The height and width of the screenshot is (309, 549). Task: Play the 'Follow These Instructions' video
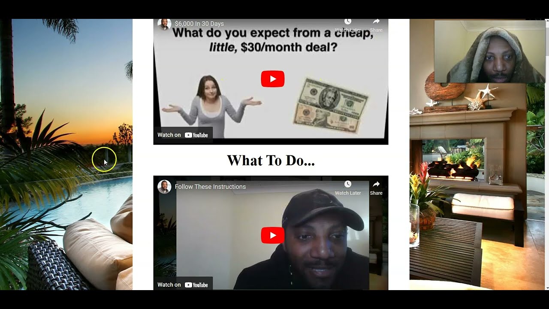tap(272, 235)
